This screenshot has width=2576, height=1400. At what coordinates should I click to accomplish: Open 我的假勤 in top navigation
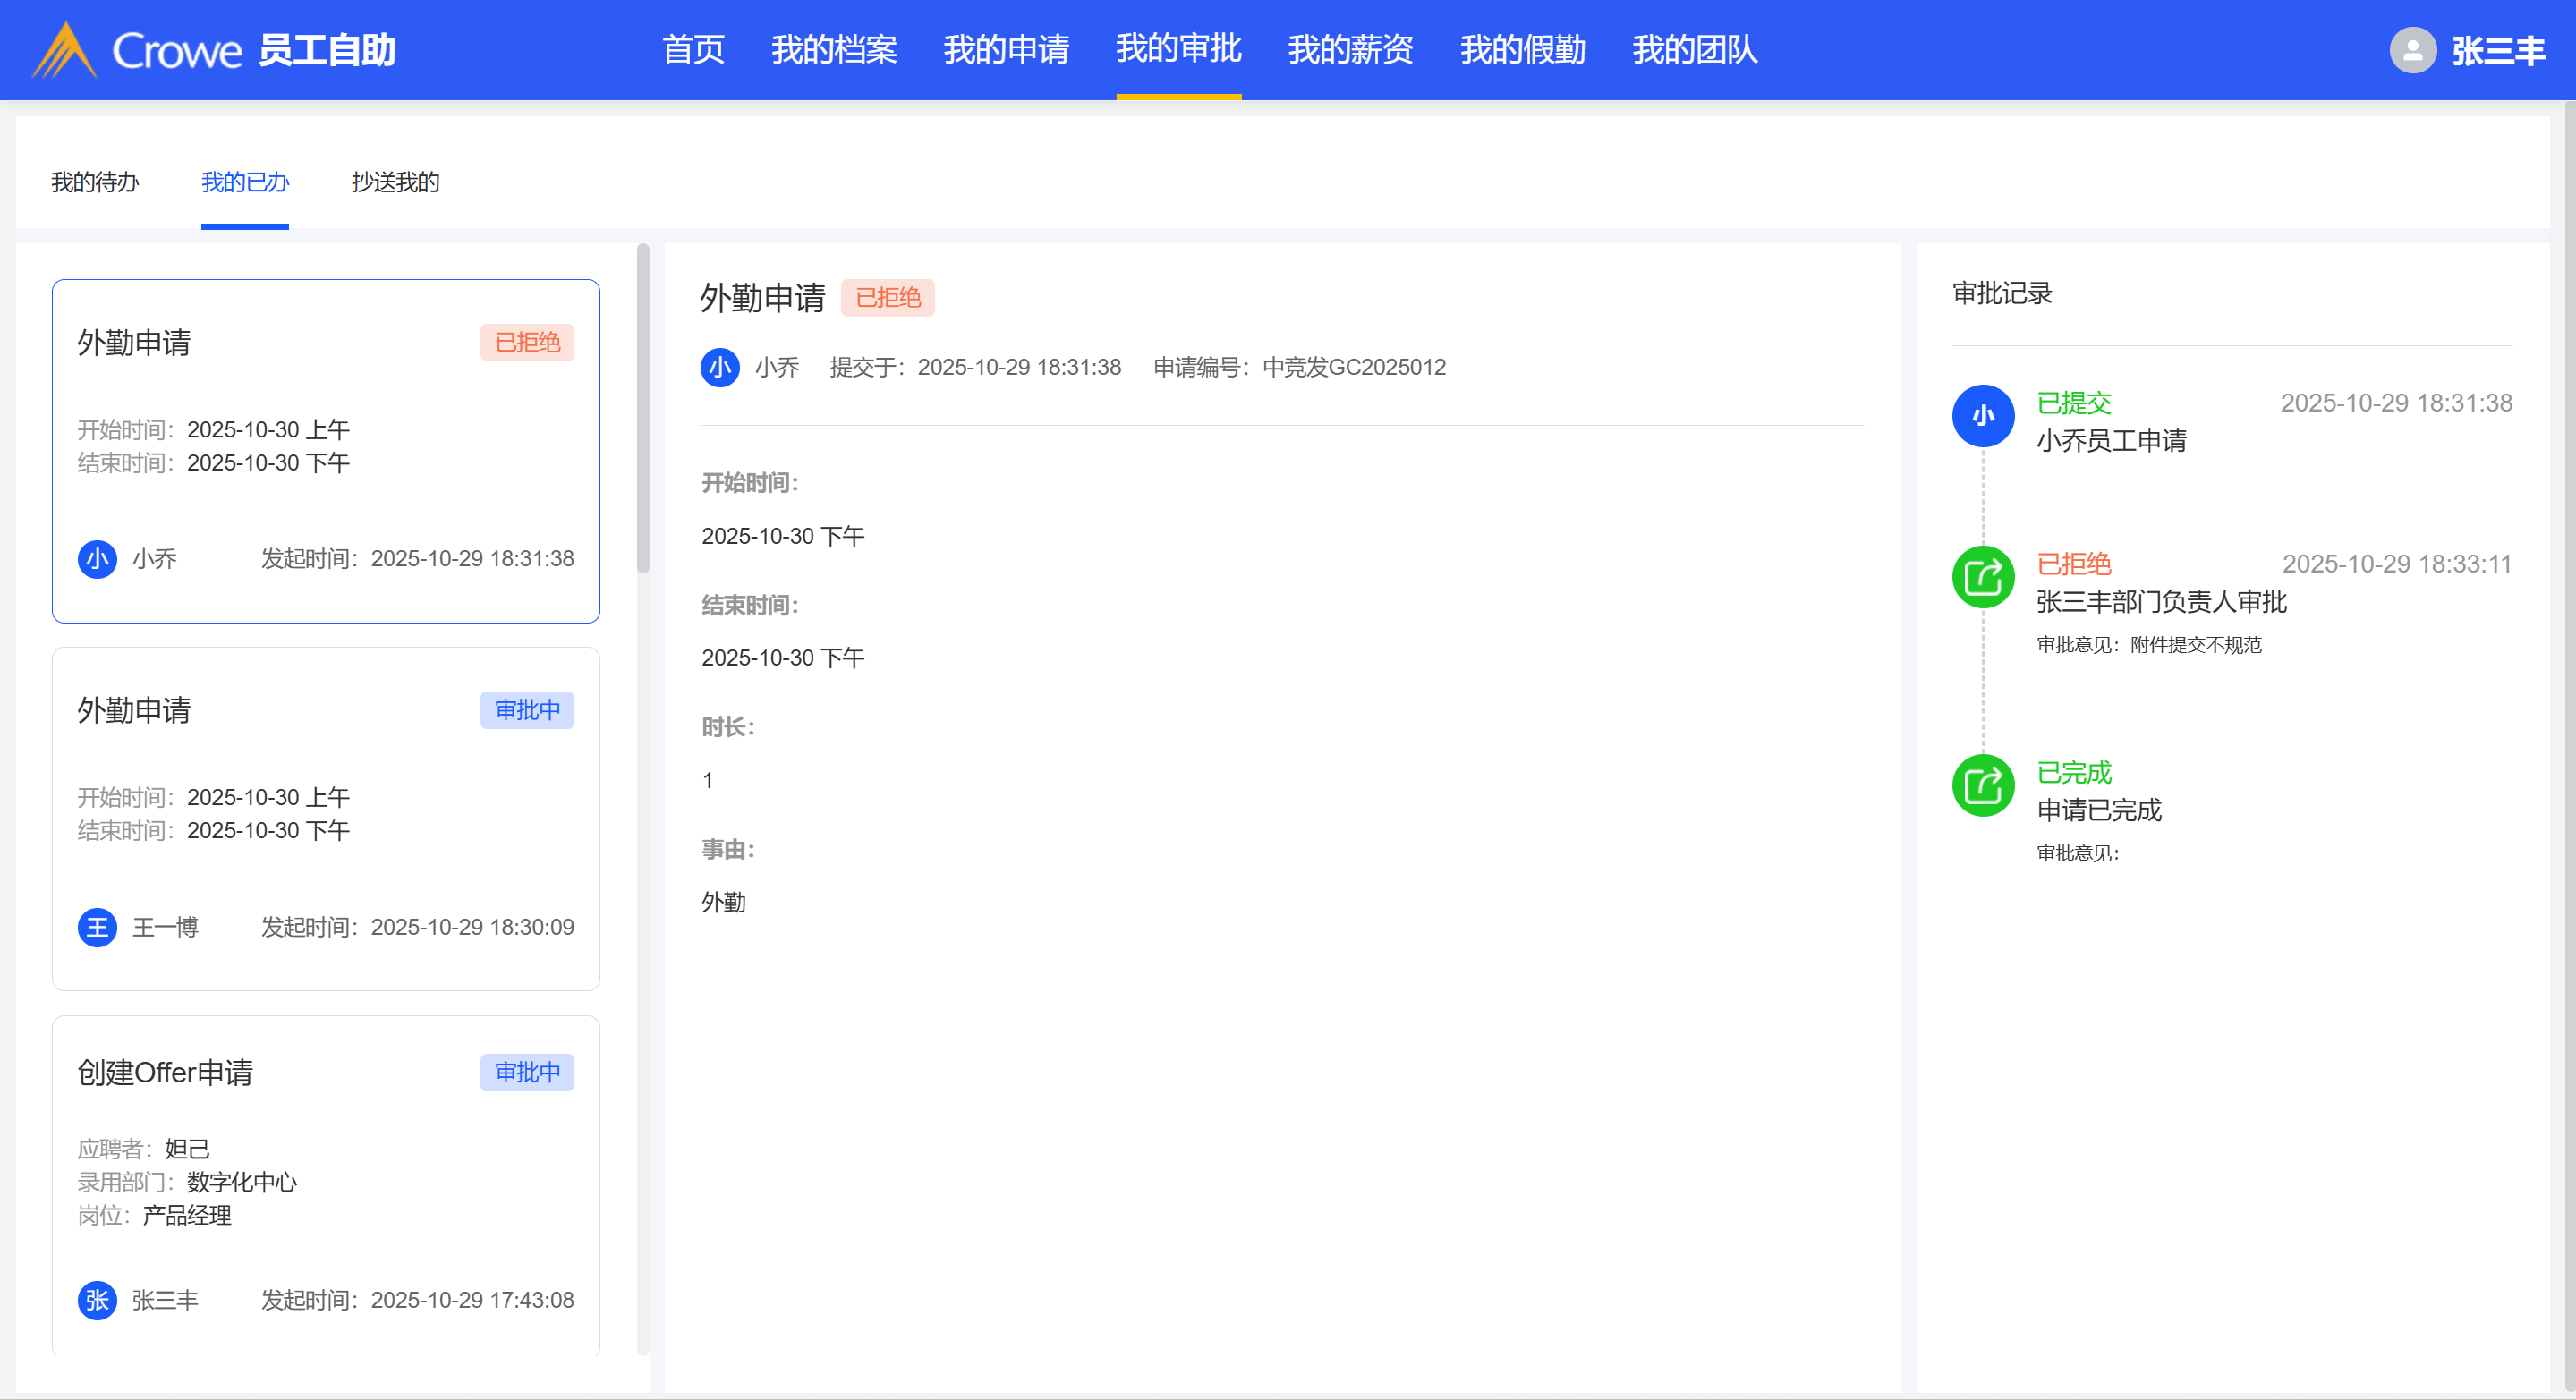tap(1522, 50)
